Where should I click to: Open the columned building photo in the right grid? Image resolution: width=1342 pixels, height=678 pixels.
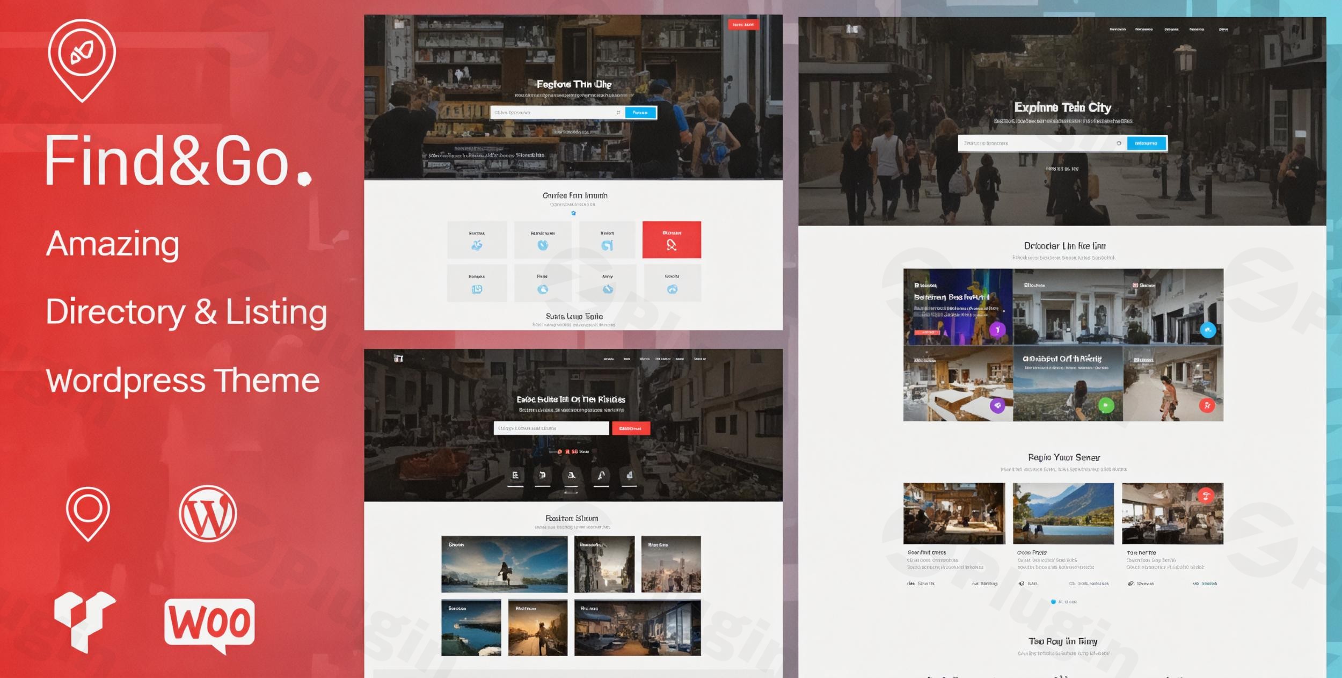(1068, 307)
